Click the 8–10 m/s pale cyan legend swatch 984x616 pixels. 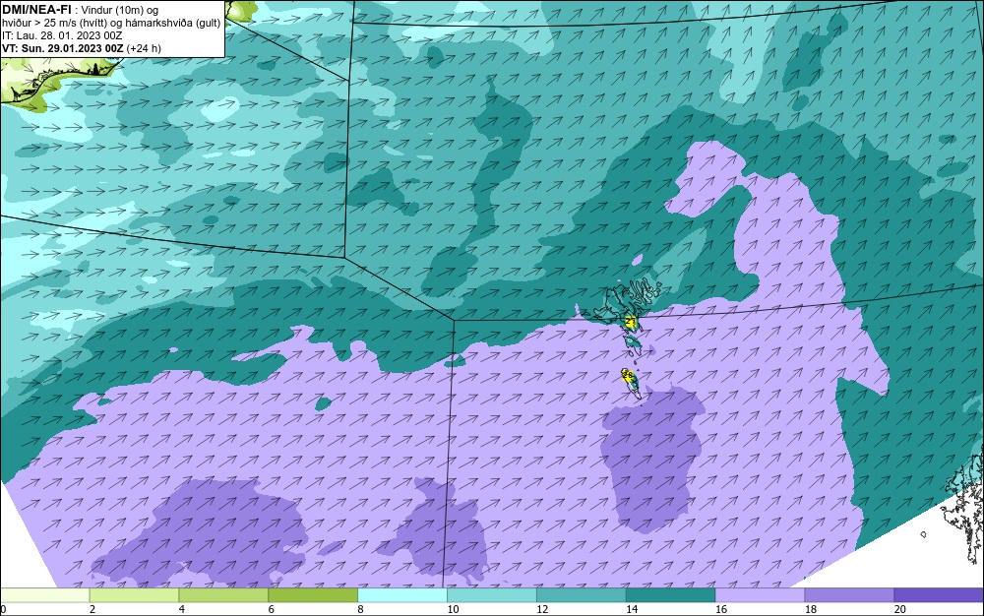point(402,595)
